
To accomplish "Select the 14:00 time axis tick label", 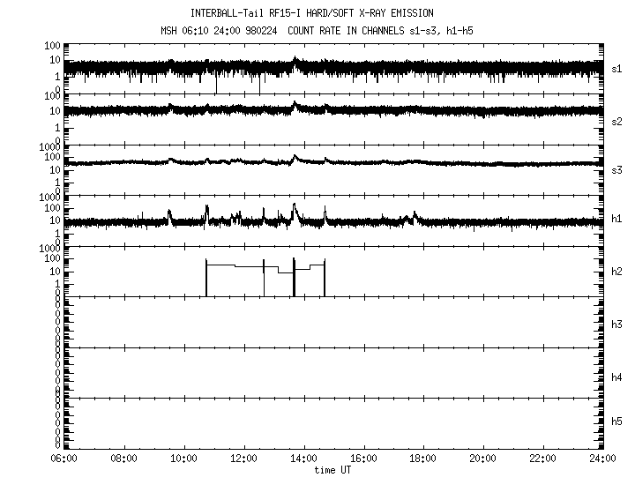I will 303,459.
